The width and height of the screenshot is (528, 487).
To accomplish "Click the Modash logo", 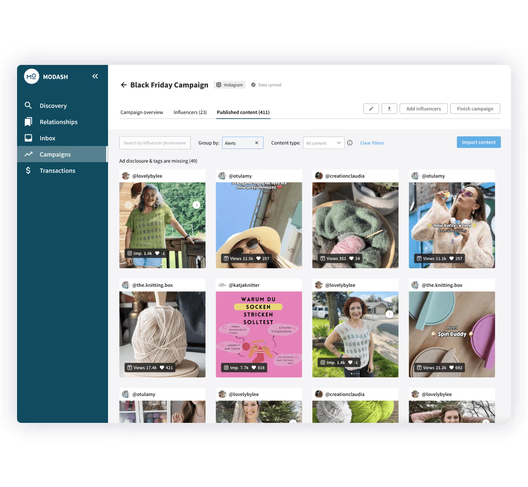I will pos(32,77).
